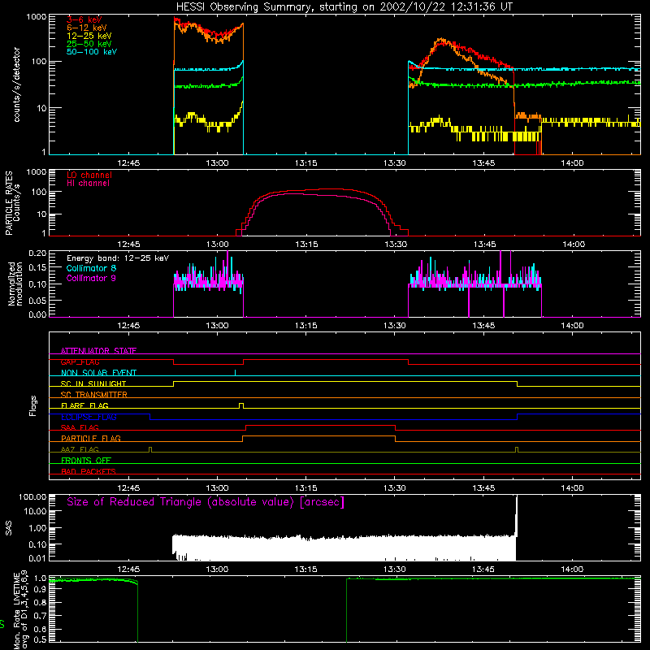Image resolution: width=650 pixels, height=650 pixels.
Task: Click the FLARE_FLAG label
Action: click(84, 405)
